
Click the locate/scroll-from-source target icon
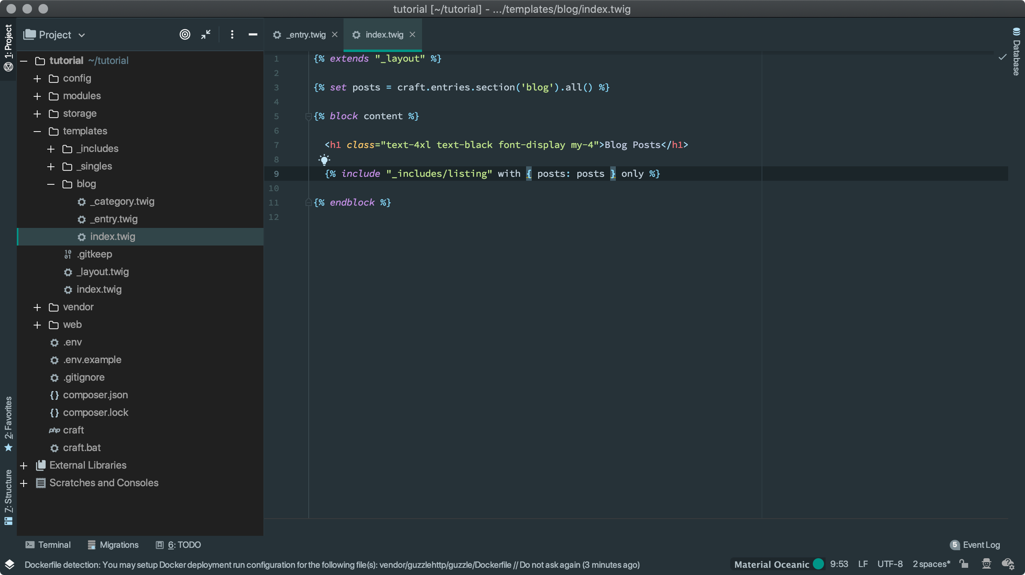(185, 34)
